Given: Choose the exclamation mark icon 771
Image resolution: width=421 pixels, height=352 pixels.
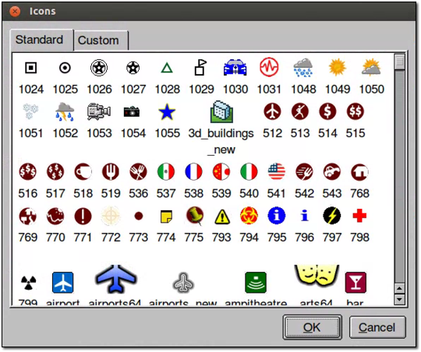Looking at the screenshot, I should [83, 216].
